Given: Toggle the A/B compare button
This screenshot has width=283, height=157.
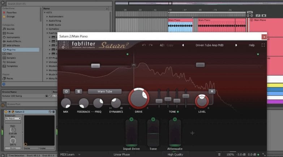Looking at the screenshot, I should point(162,45).
